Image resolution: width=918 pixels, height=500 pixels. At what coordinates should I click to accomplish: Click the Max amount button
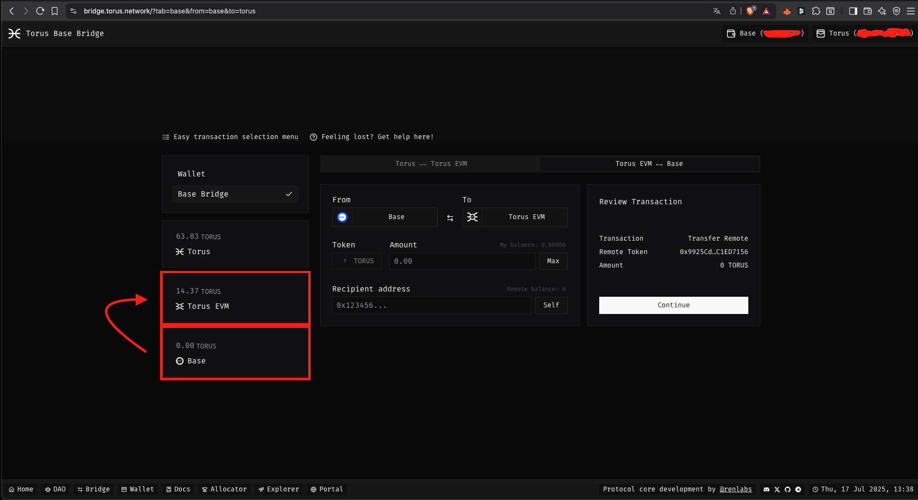(x=553, y=261)
